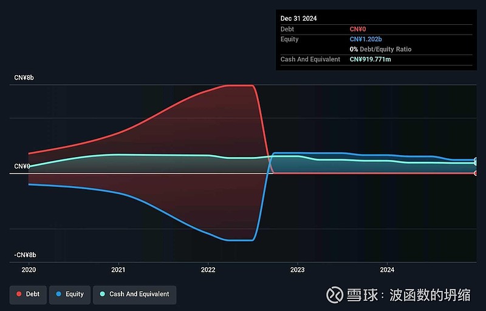This screenshot has width=486, height=311.
Task: Click the CN¥1.202b Equity value in tooltip
Action: [x=366, y=39]
